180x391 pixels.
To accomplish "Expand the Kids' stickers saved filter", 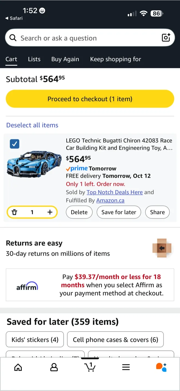I will [35, 339].
